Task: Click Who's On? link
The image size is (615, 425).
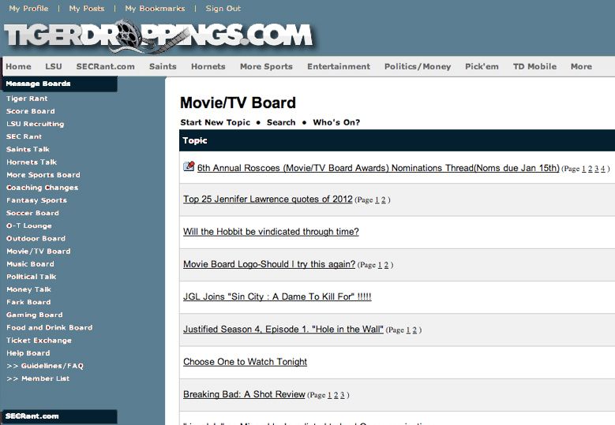Action: click(x=336, y=122)
